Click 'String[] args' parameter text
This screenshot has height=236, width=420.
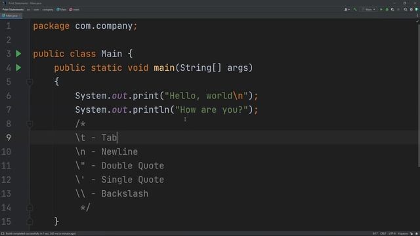pyautogui.click(x=214, y=68)
